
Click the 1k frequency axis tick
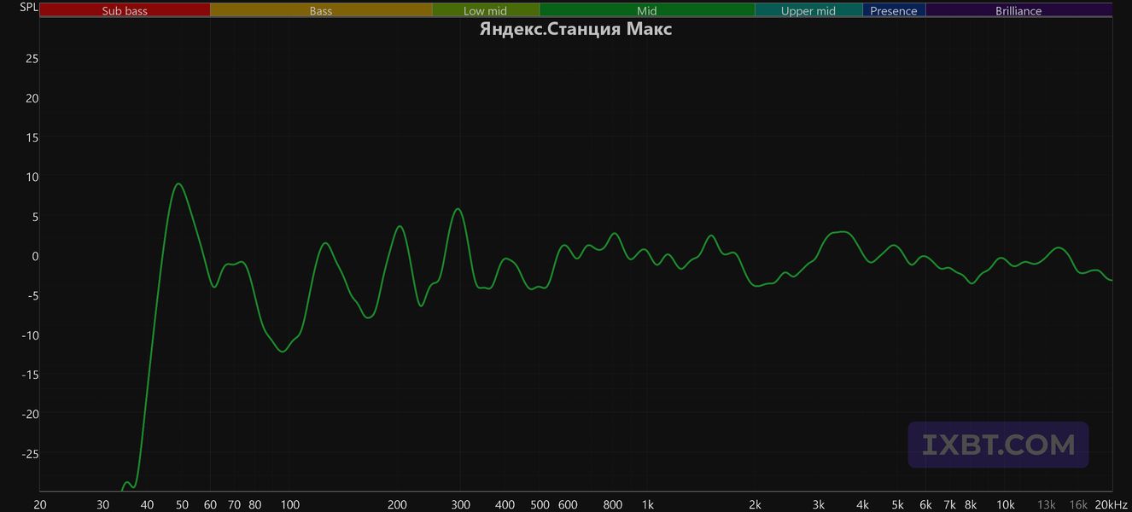647,504
